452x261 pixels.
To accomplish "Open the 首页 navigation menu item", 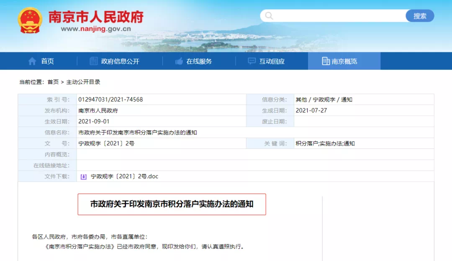I will click(47, 61).
